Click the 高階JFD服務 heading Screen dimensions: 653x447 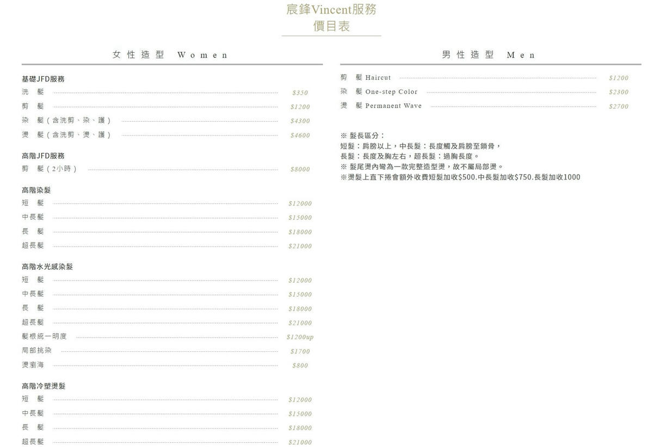point(43,156)
